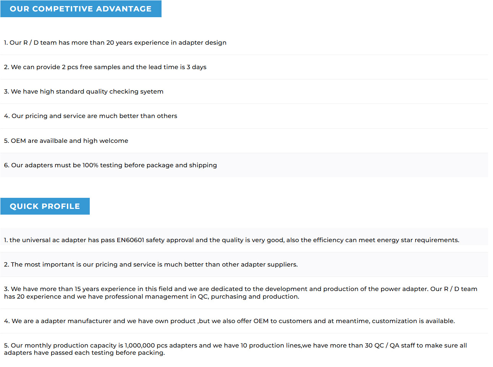Select the R/D team 20 years experience row
This screenshot has width=493, height=367.
click(x=244, y=43)
